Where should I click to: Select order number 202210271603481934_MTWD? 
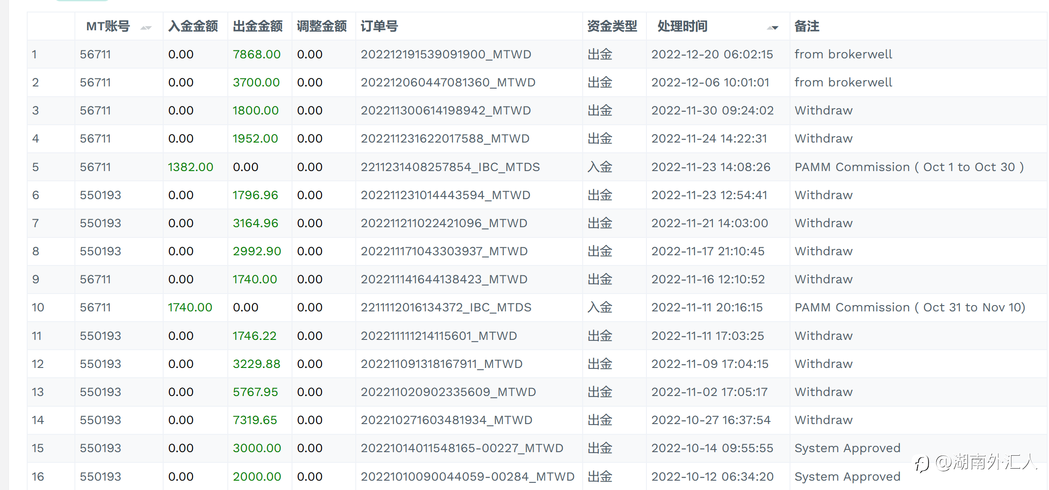pos(447,420)
